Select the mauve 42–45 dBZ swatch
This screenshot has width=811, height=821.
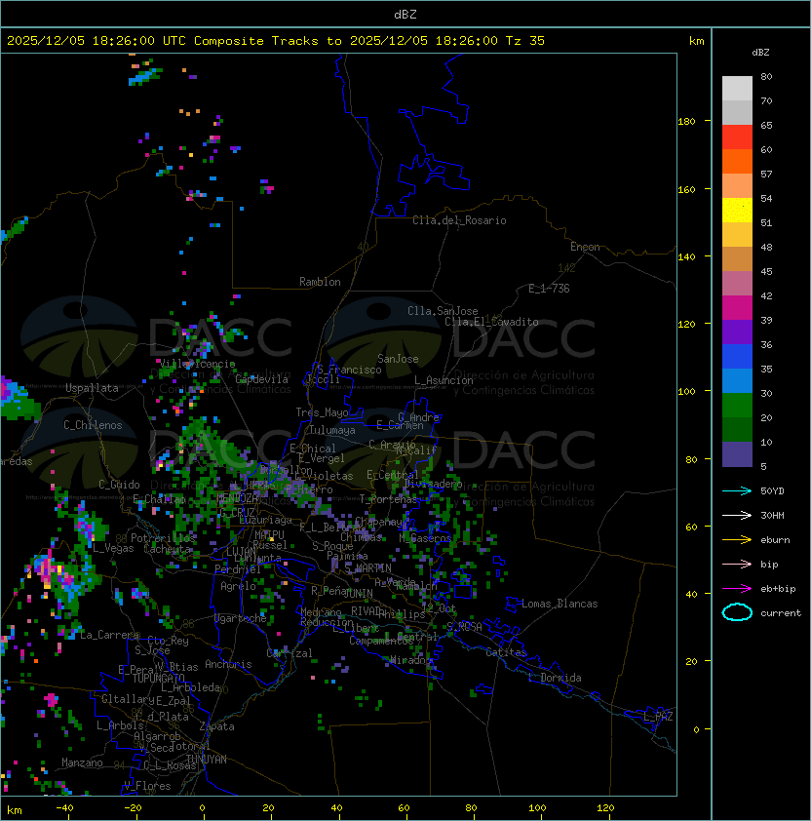[737, 284]
